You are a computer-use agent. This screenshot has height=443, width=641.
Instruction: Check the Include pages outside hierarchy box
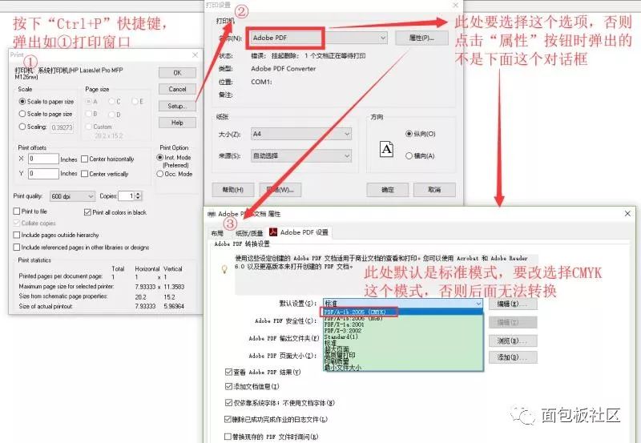pos(17,235)
